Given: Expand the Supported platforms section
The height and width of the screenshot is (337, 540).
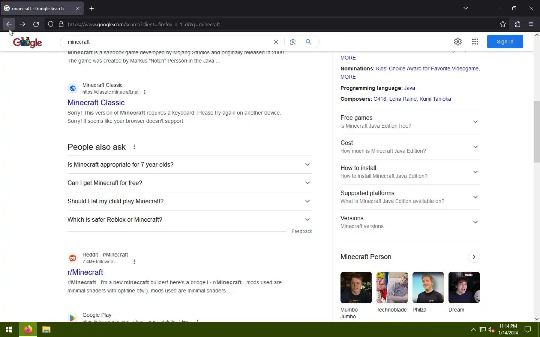Looking at the screenshot, I should coord(410,197).
